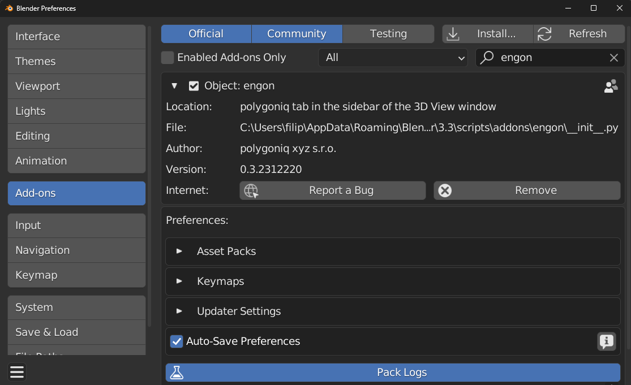631x385 pixels.
Task: Open the Themes preferences section
Action: [76, 62]
